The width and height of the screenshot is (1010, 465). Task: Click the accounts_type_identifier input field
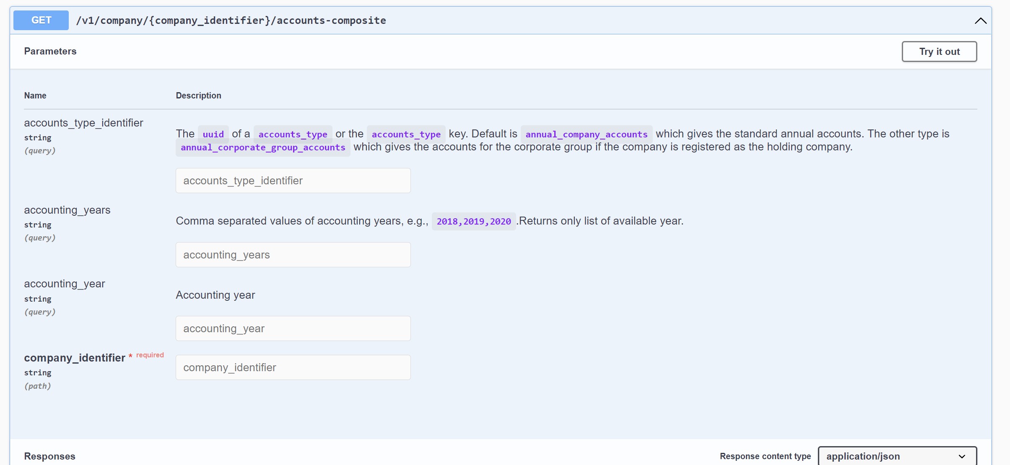[293, 181]
